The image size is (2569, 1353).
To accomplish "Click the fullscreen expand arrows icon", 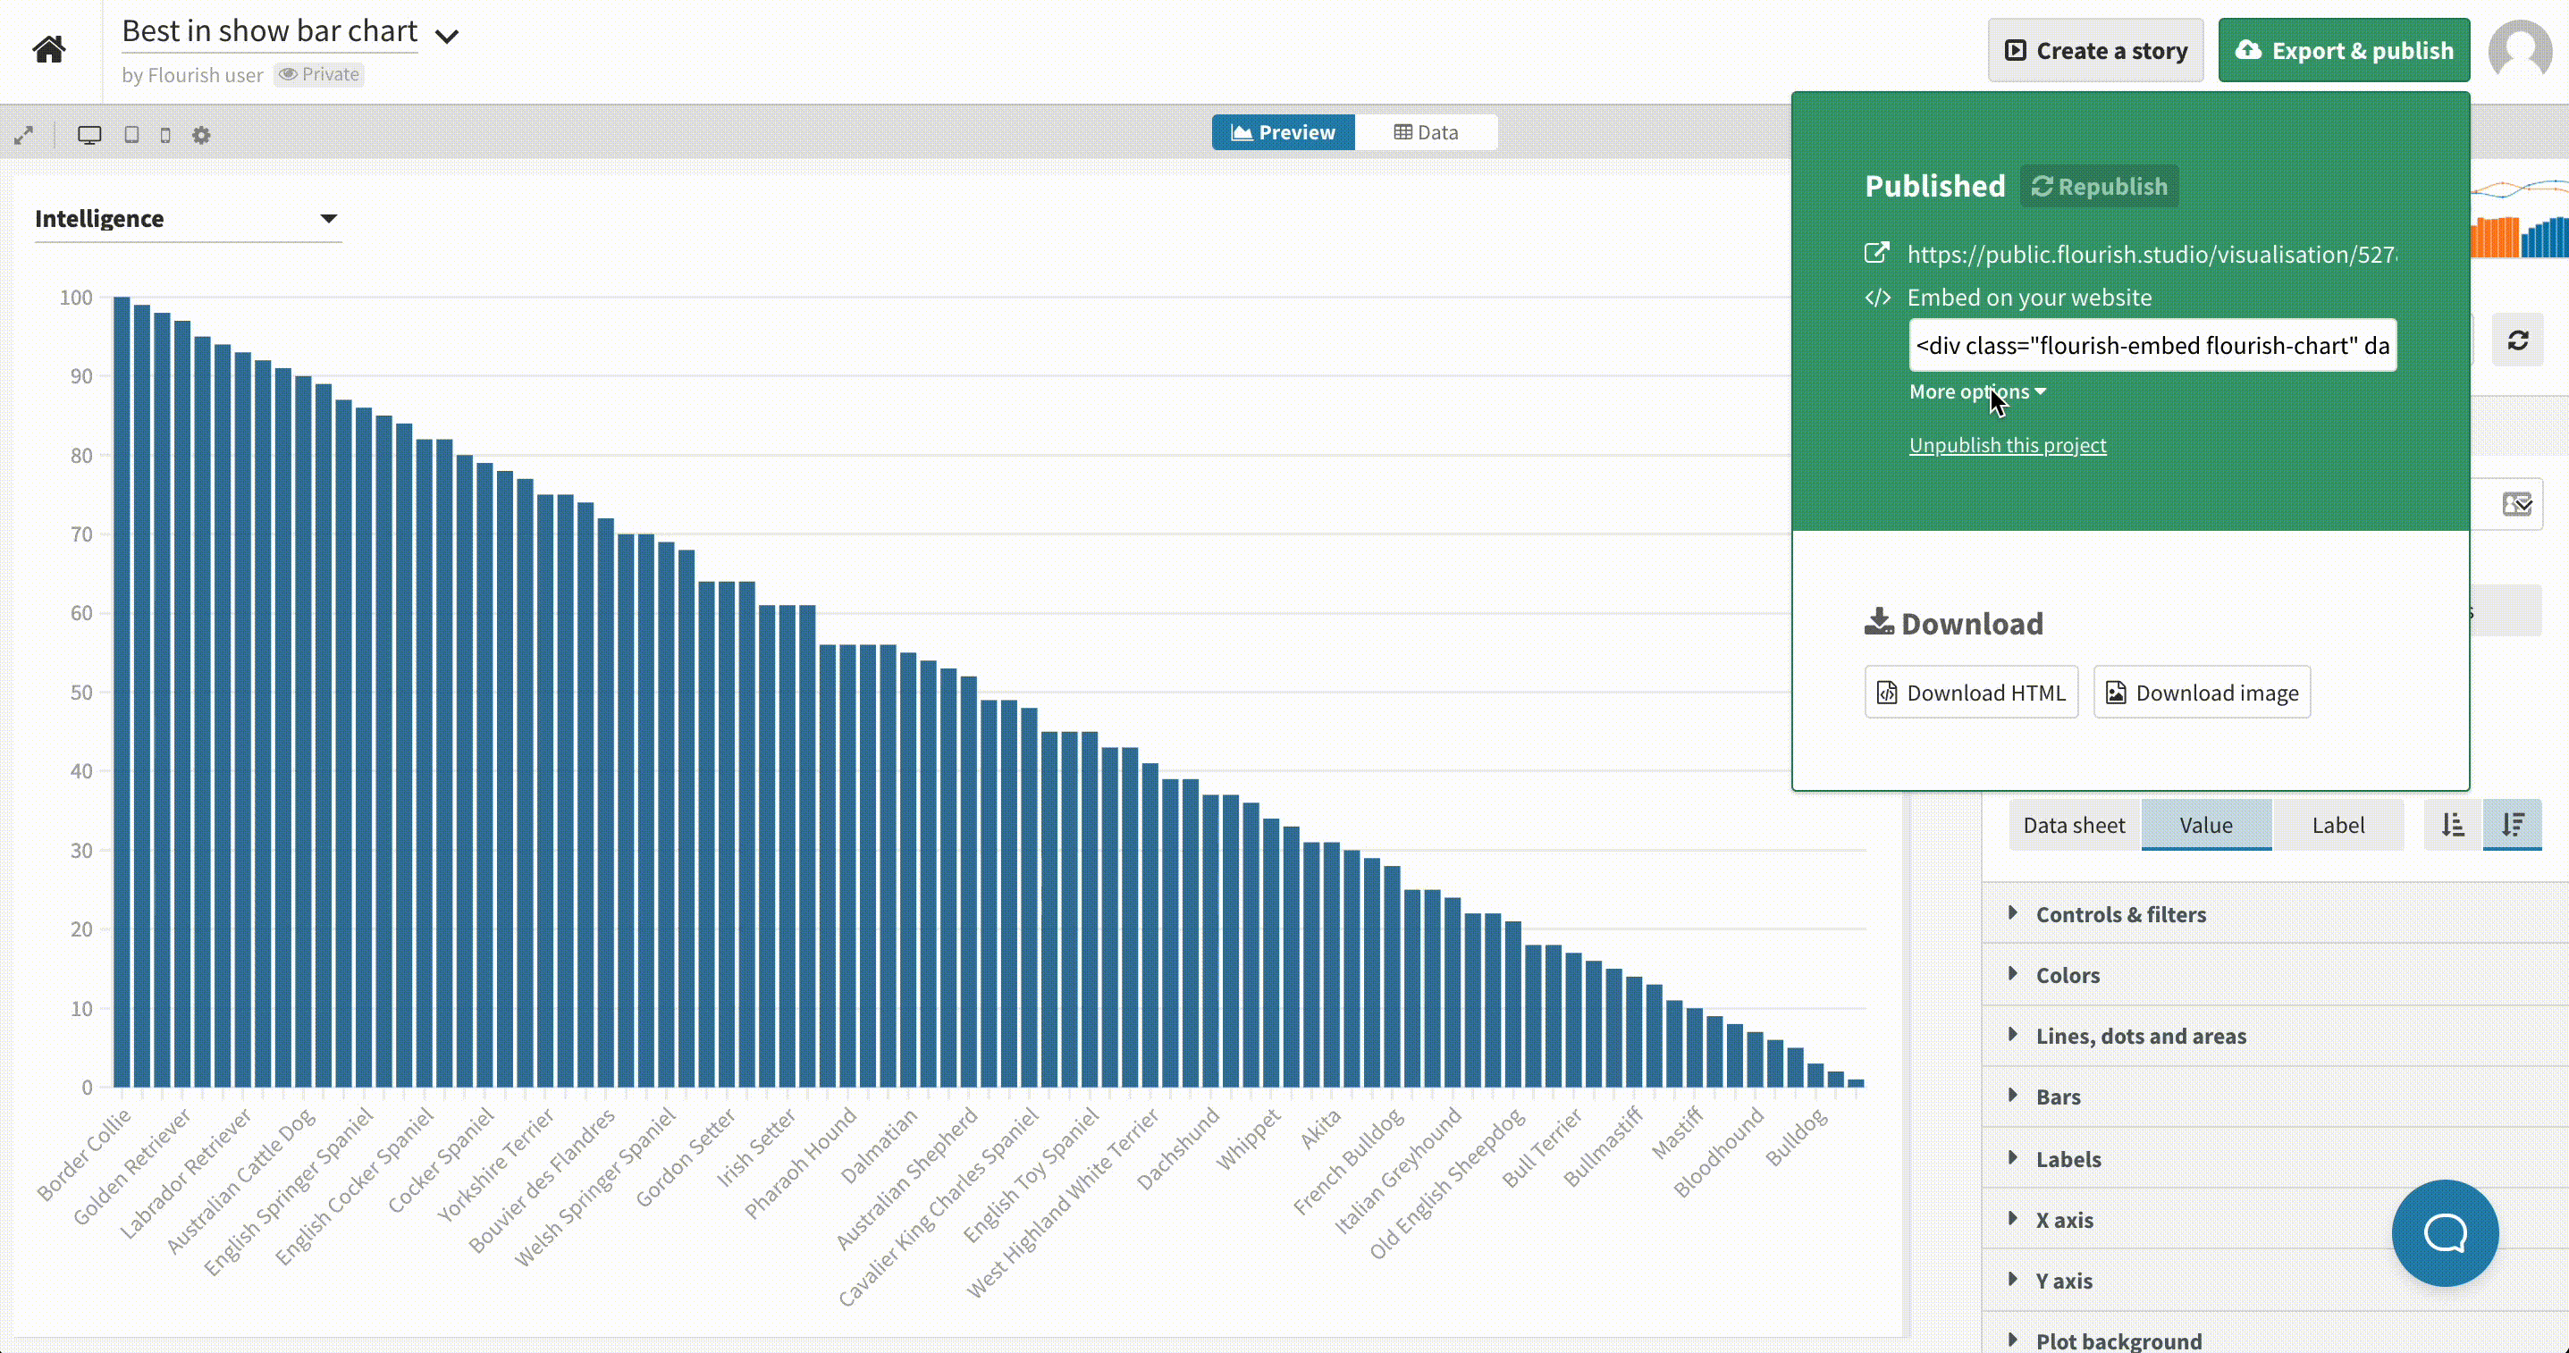I will (24, 135).
